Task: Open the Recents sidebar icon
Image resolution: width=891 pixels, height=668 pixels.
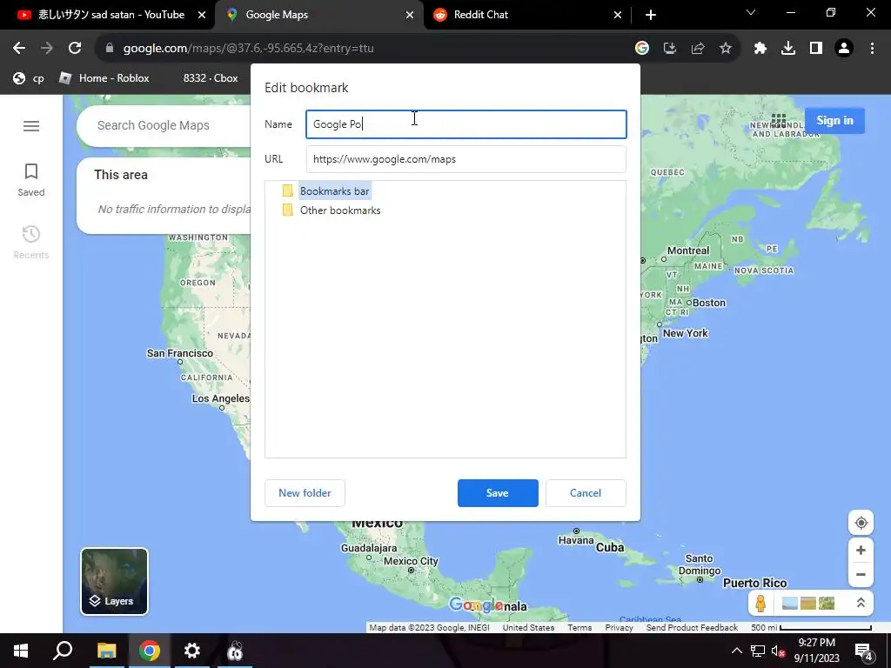Action: [31, 242]
